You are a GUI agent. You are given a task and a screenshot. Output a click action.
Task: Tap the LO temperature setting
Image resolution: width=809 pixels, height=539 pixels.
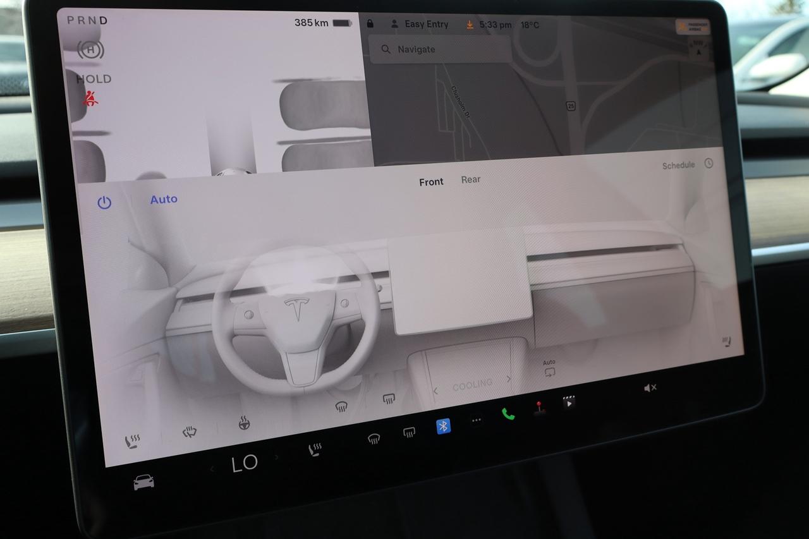point(245,463)
